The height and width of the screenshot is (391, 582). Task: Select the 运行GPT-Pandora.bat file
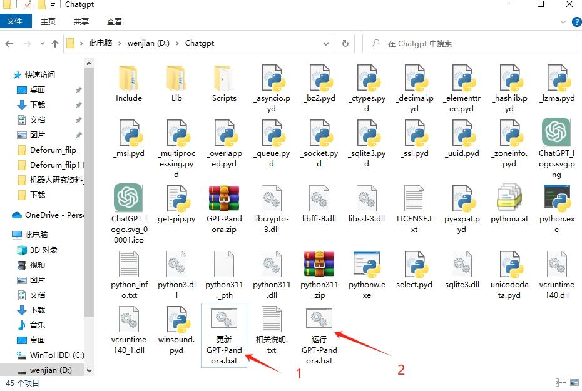[x=319, y=336]
